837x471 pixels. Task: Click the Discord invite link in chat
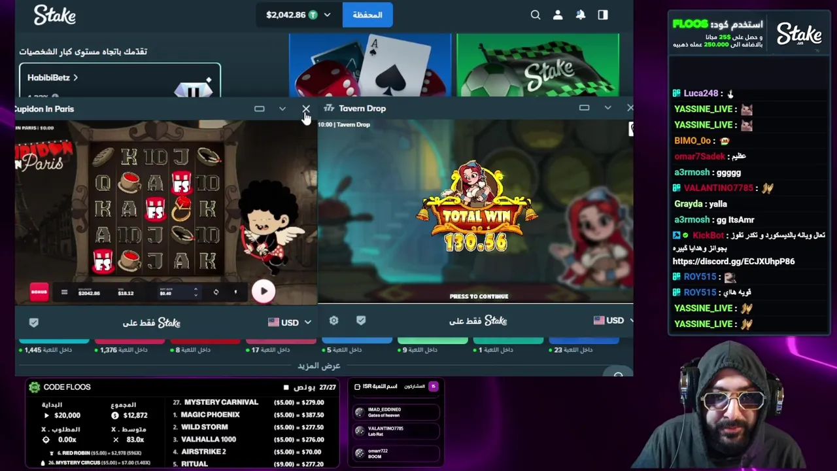coord(734,261)
